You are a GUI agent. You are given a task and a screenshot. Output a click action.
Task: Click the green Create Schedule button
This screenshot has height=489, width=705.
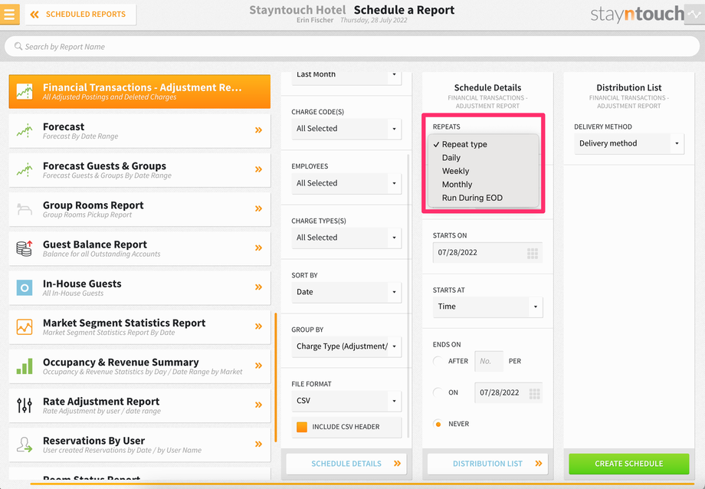pos(629,464)
